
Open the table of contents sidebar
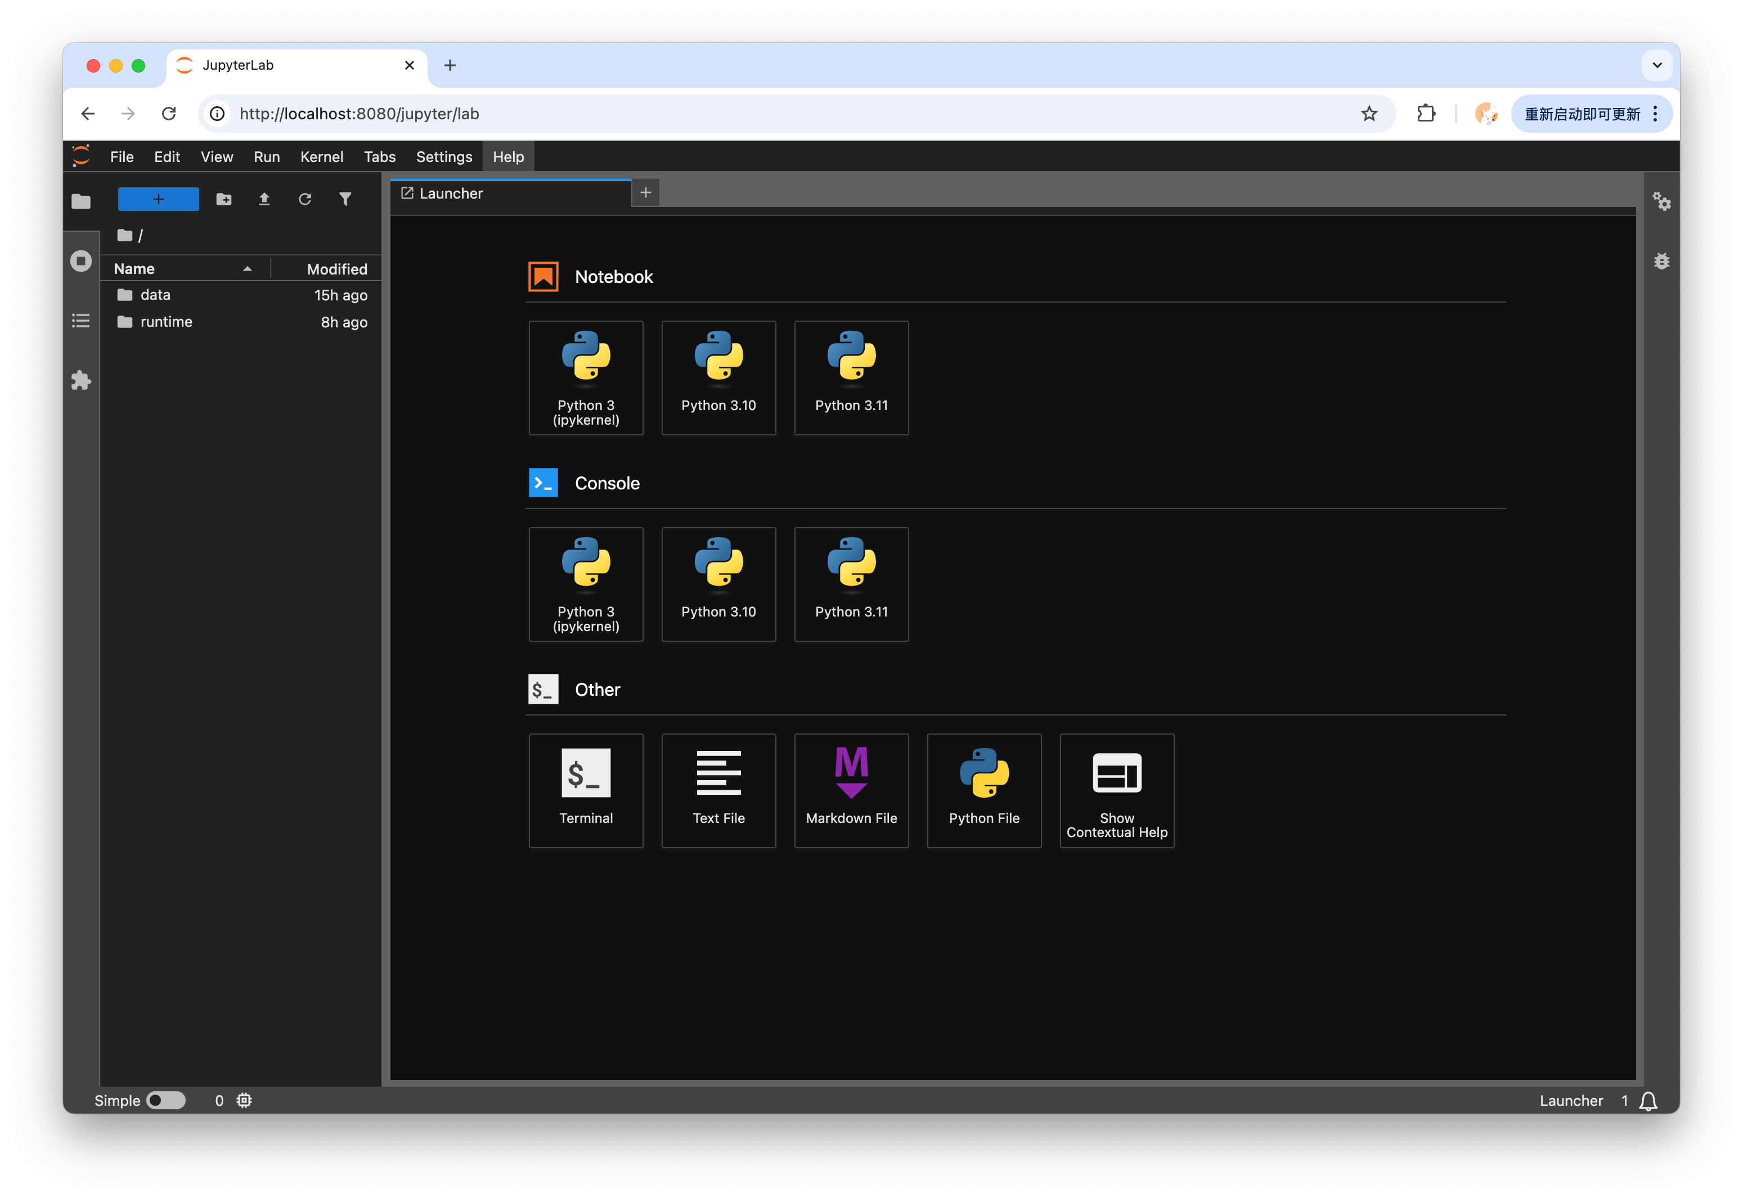[81, 320]
